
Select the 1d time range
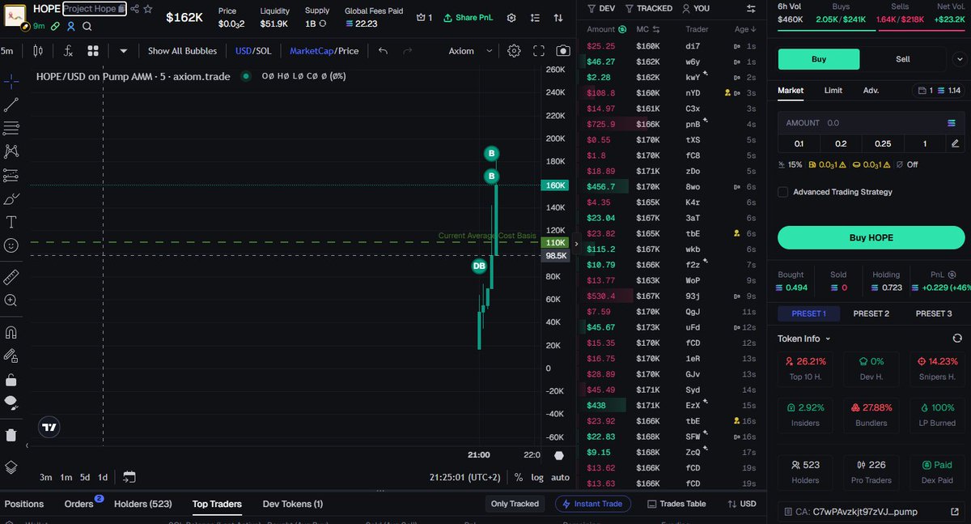tap(103, 477)
